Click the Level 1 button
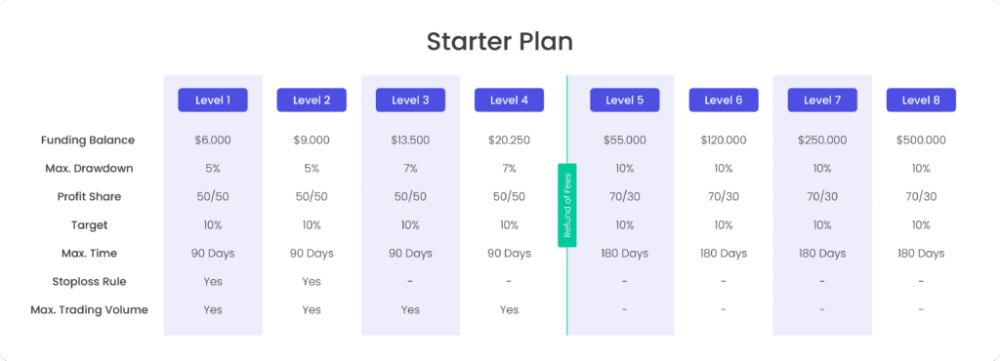Image resolution: width=1000 pixels, height=361 pixels. tap(212, 100)
